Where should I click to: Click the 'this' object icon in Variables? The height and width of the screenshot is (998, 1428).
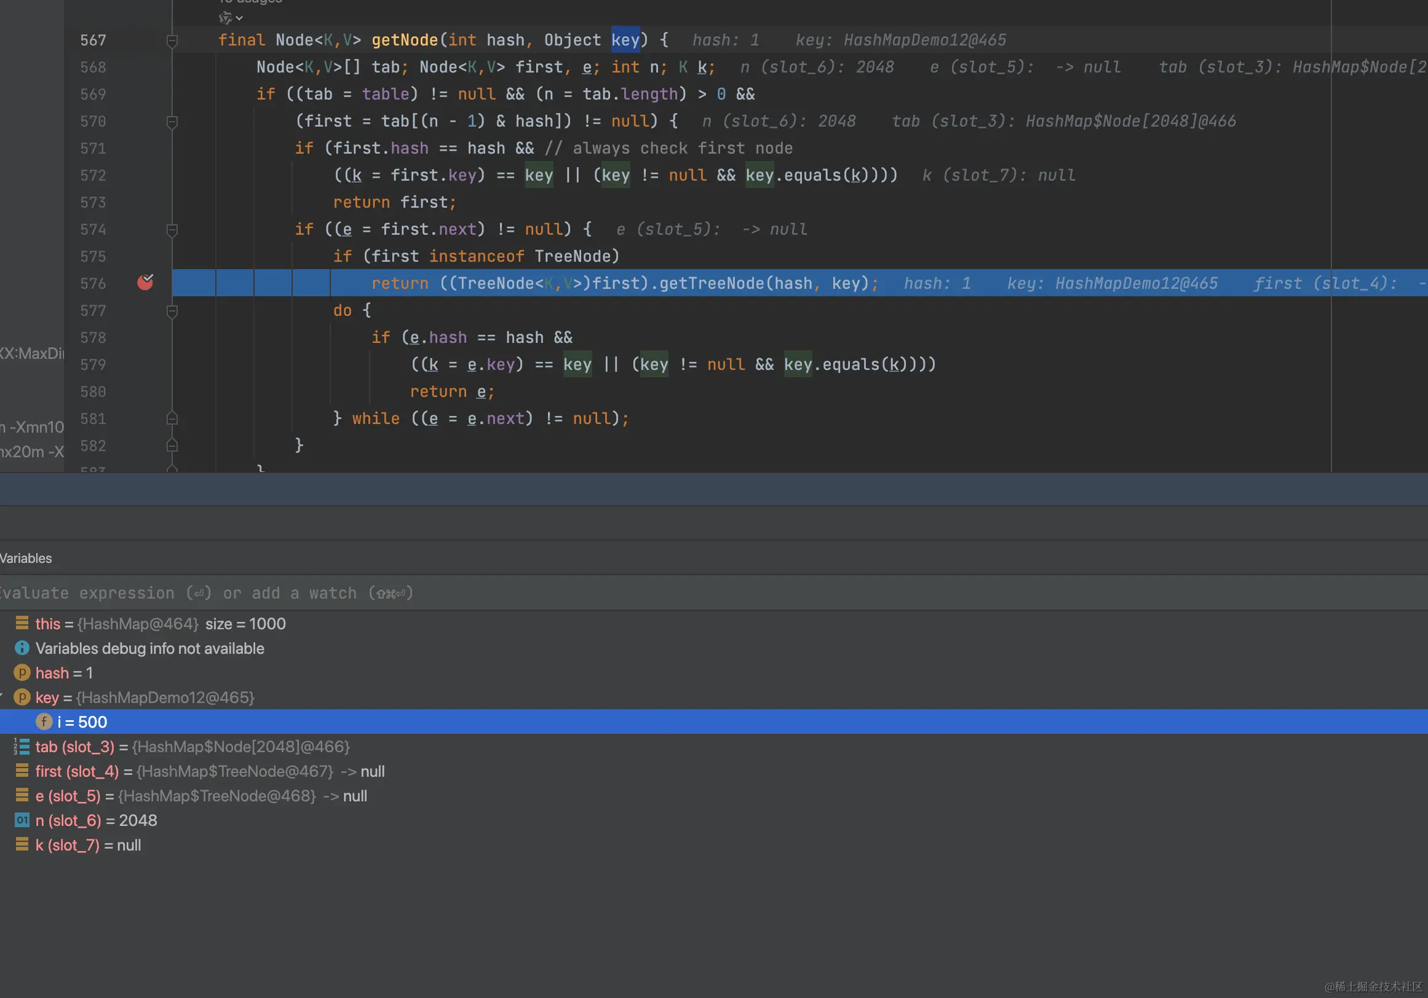point(22,623)
